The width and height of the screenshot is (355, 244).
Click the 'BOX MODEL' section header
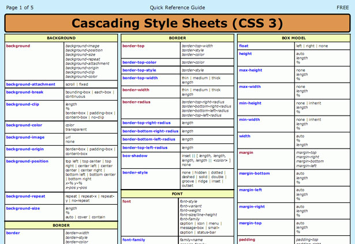[294, 38]
